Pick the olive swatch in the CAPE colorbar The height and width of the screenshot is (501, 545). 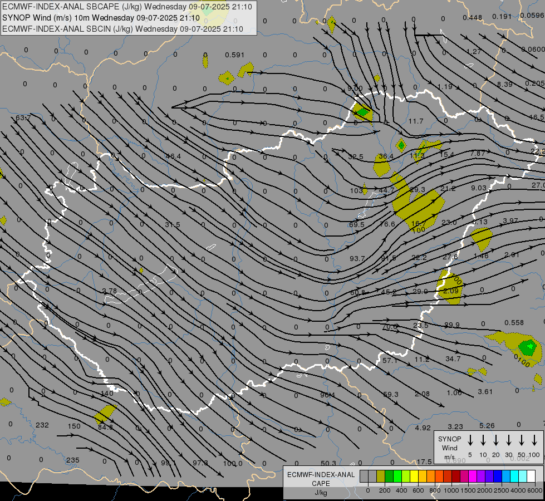point(381,477)
